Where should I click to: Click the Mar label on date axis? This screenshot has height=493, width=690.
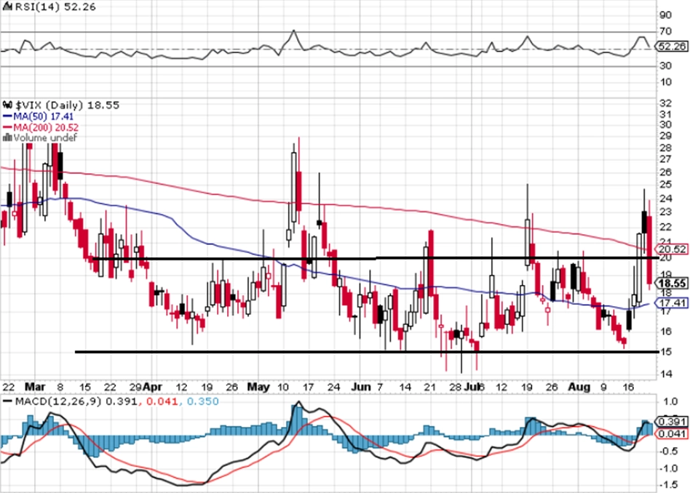[35, 387]
